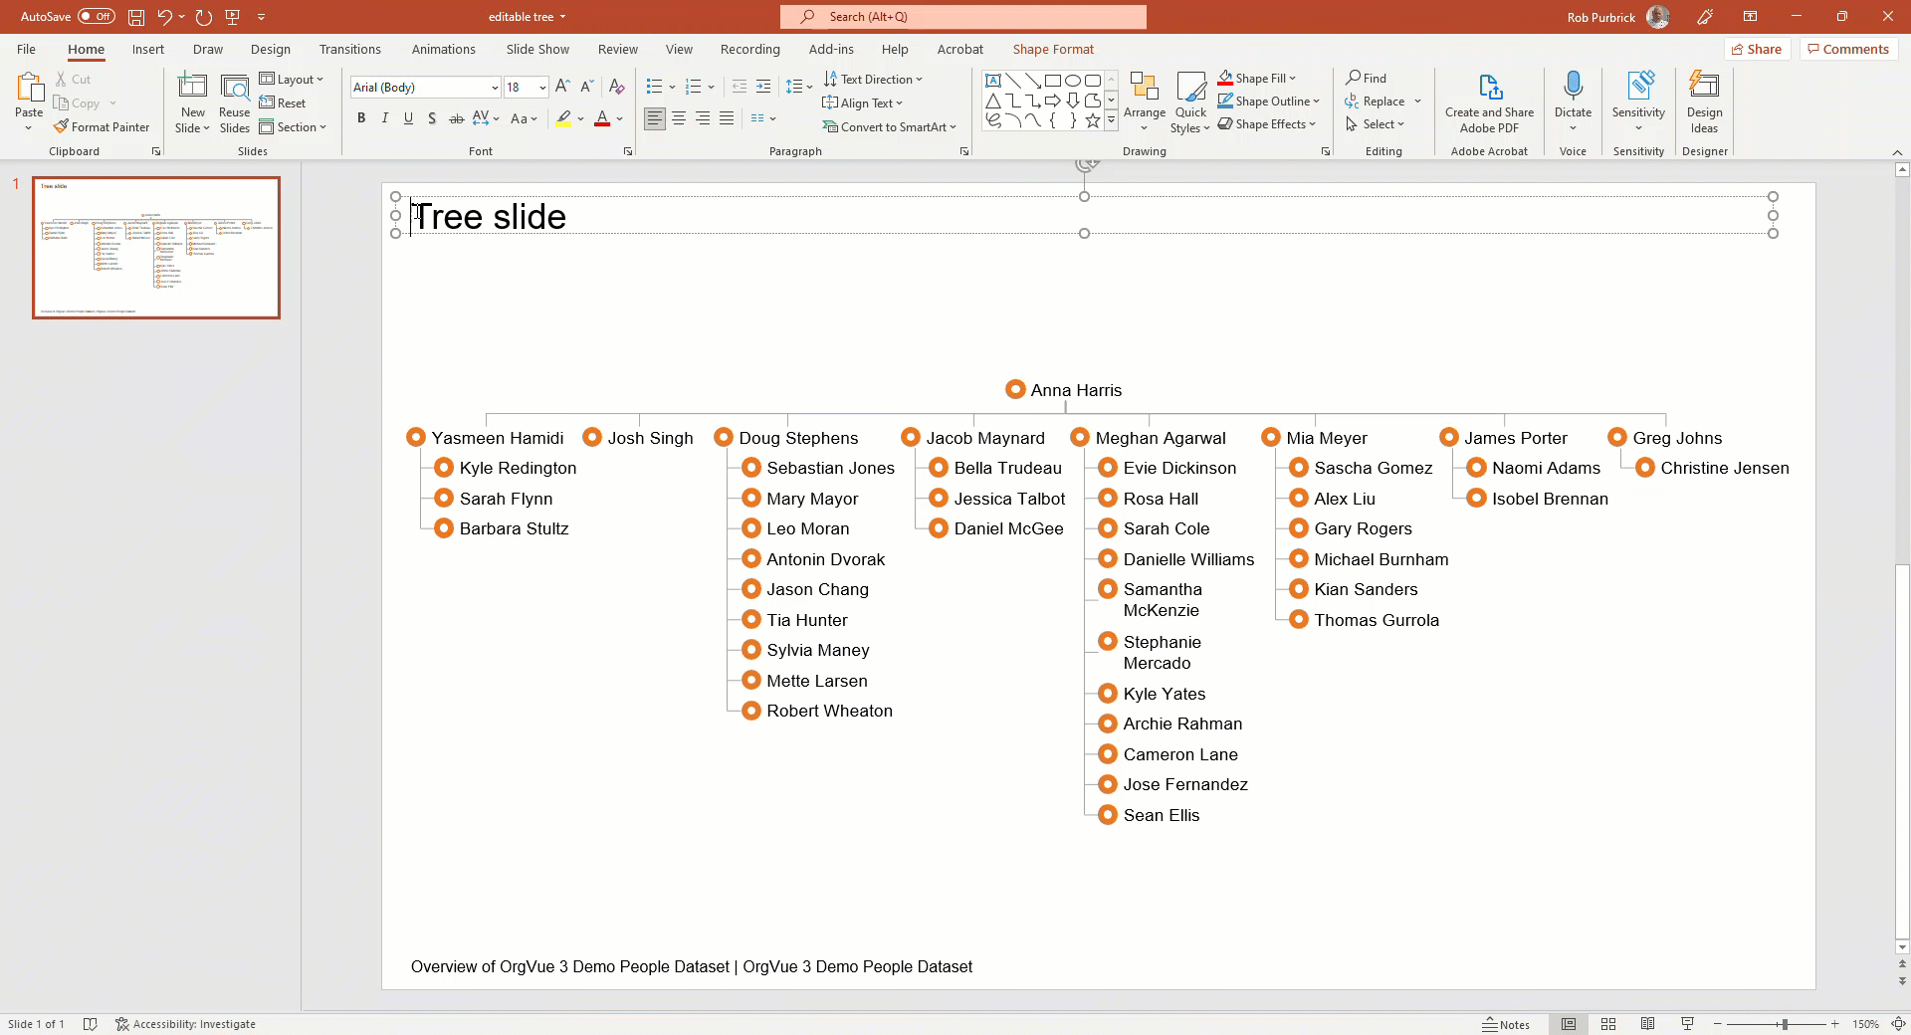This screenshot has height=1035, width=1911.
Task: Click Accessibility: Investigate status
Action: point(185,1024)
